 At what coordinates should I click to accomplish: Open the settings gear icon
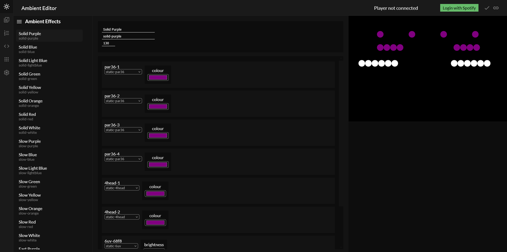pos(7,73)
